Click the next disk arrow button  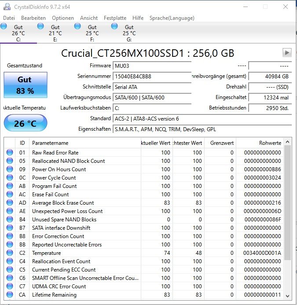[x=287, y=52]
